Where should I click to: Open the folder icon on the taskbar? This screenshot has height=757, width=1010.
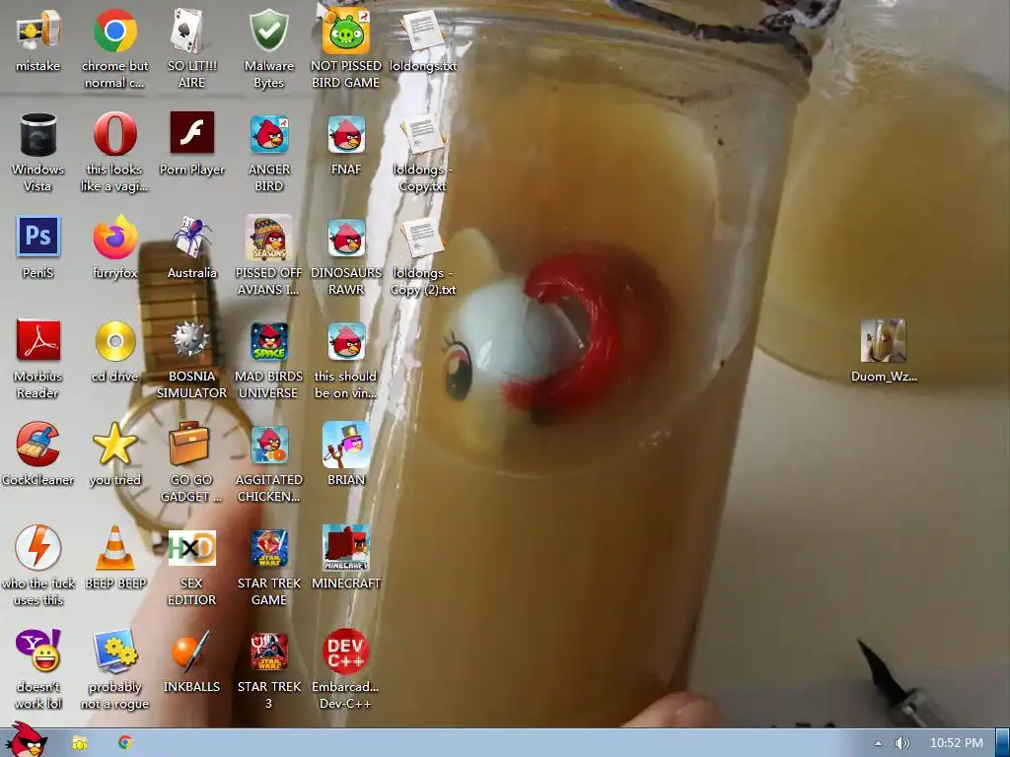[79, 743]
